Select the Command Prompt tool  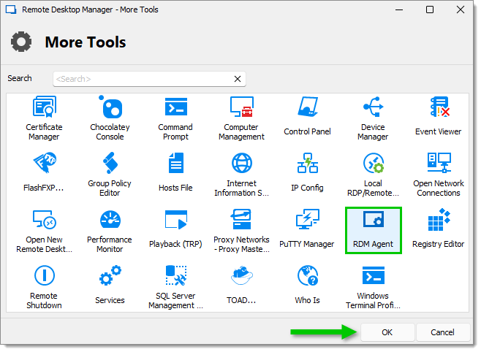[175, 118]
